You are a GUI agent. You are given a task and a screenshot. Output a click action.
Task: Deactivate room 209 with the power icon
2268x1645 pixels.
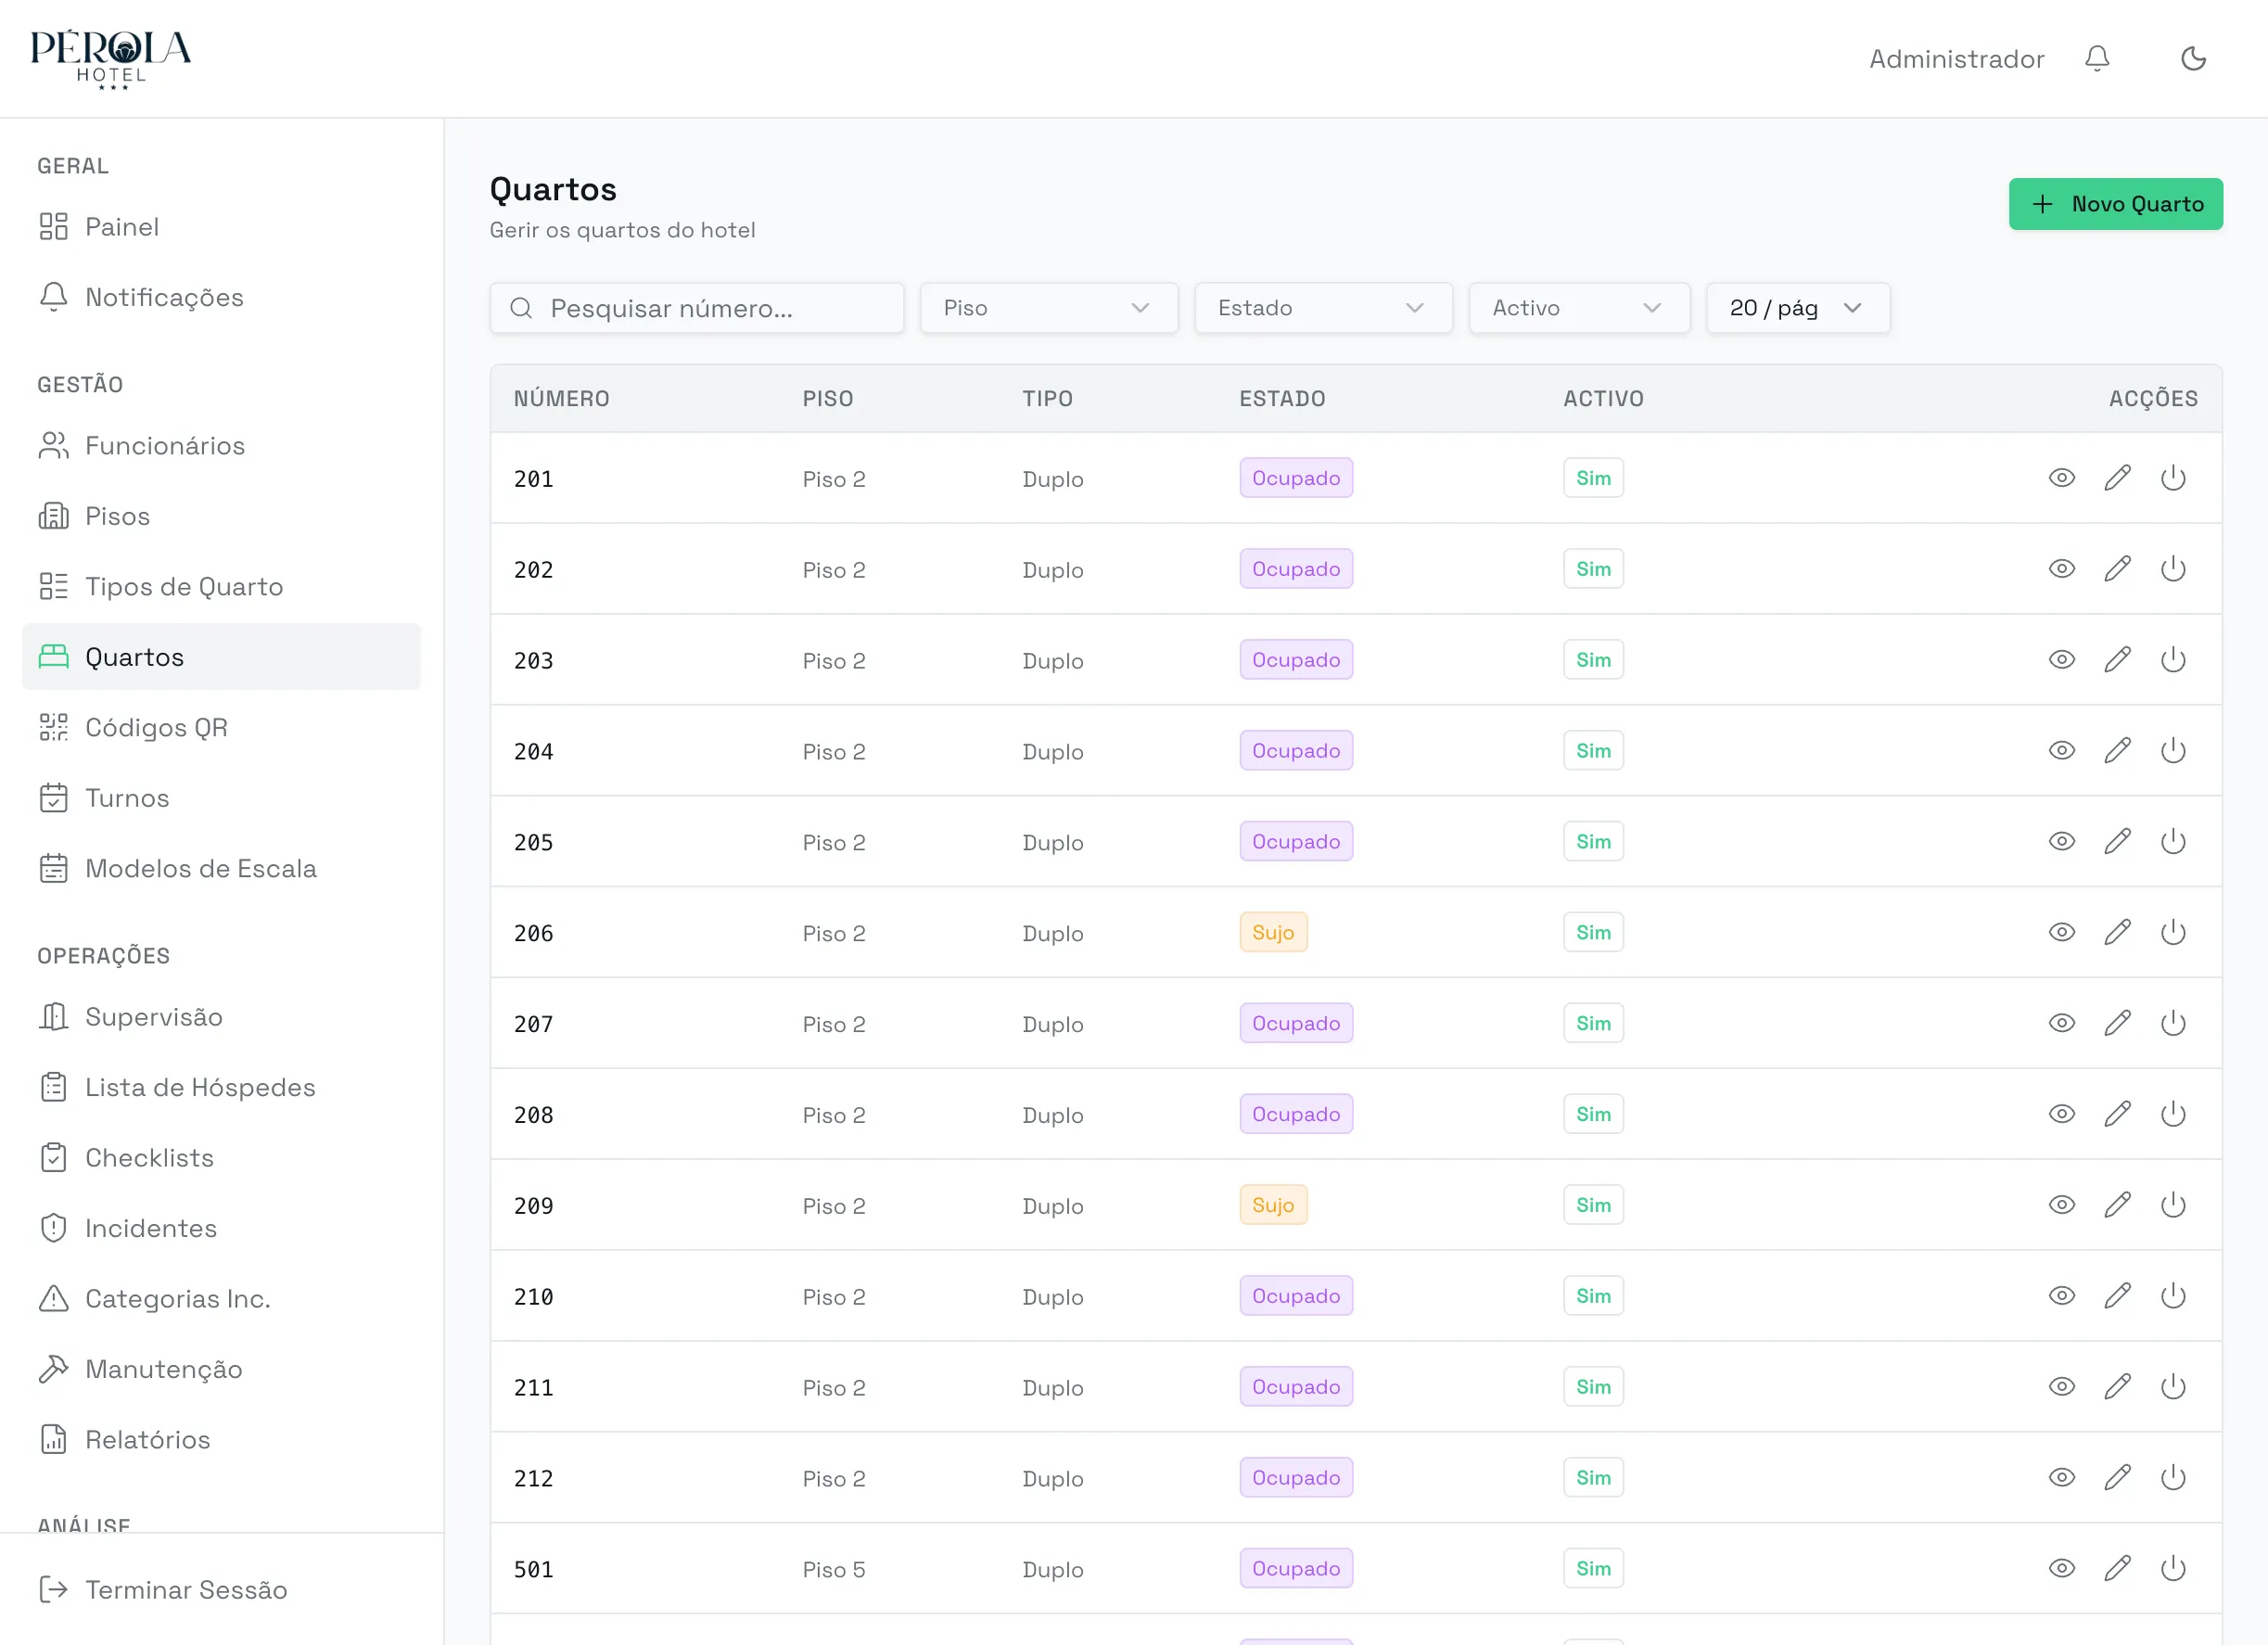(x=2173, y=1205)
